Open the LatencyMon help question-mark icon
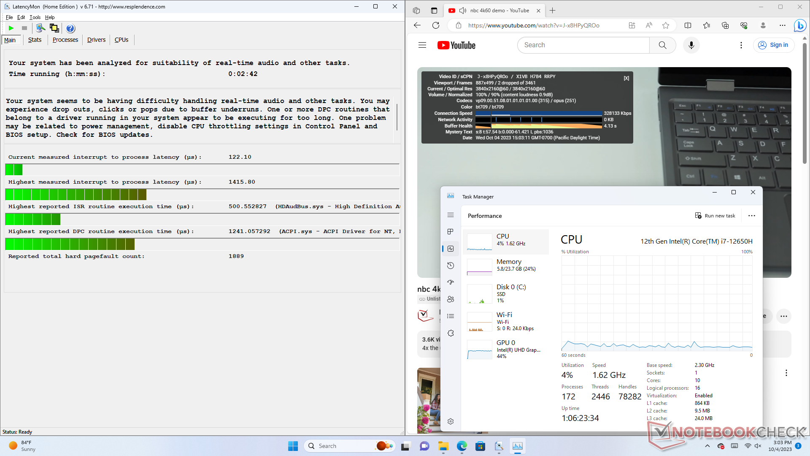This screenshot has height=456, width=810. 70,28
